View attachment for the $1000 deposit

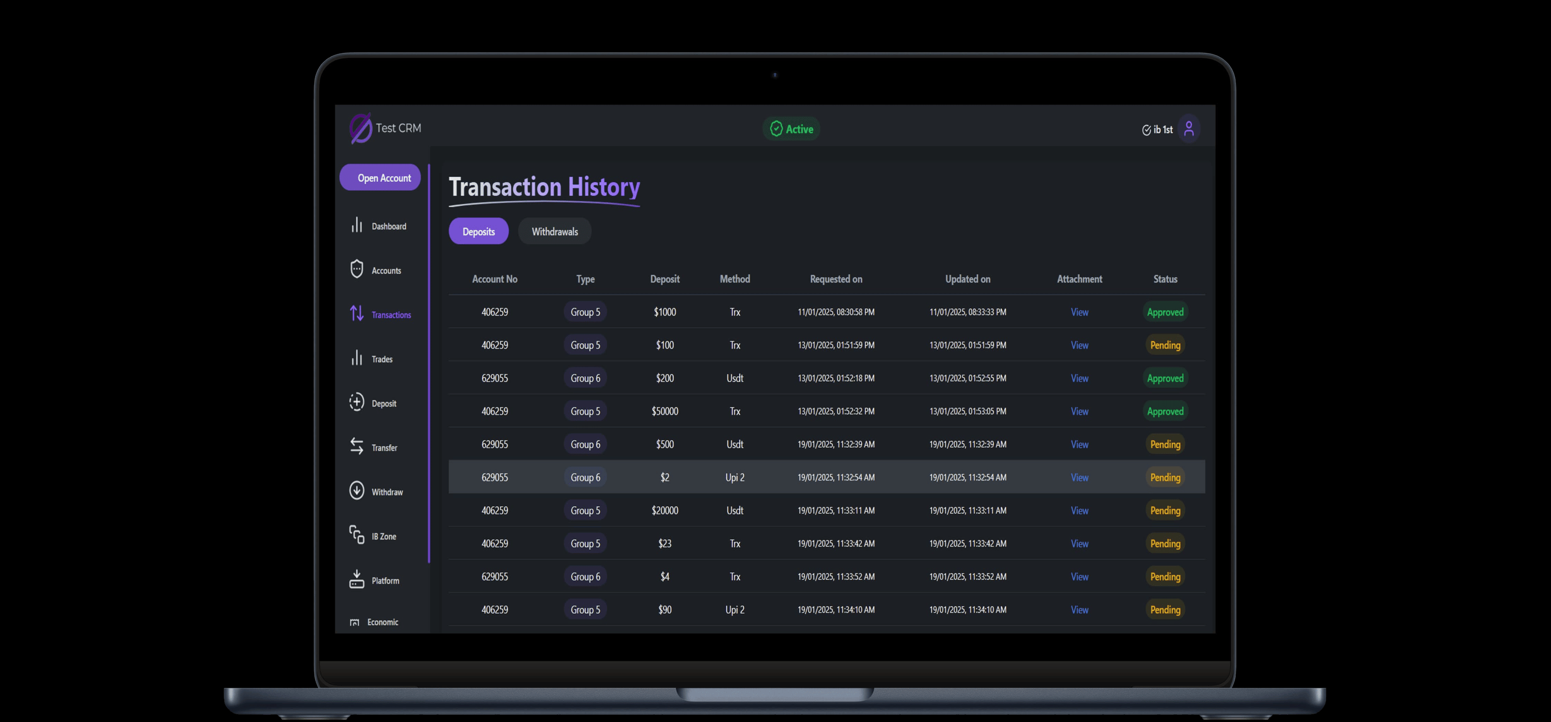pyautogui.click(x=1079, y=312)
